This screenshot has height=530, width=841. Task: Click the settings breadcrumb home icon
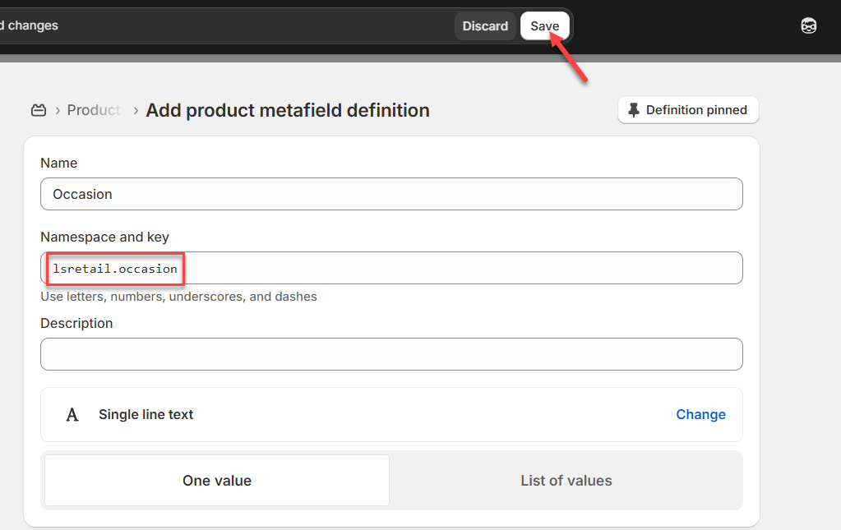(x=39, y=110)
